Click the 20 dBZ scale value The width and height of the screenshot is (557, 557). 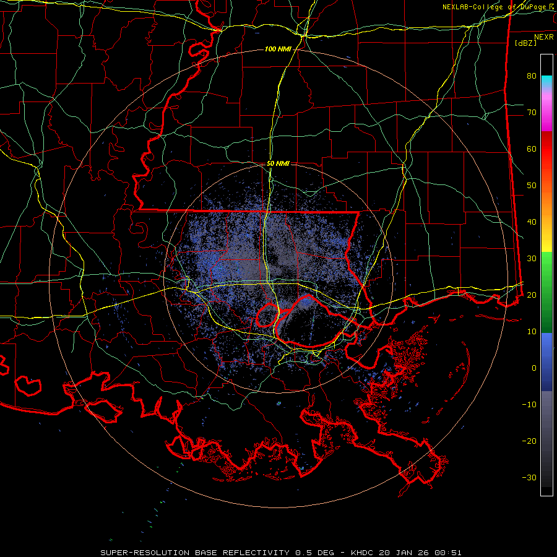532,295
